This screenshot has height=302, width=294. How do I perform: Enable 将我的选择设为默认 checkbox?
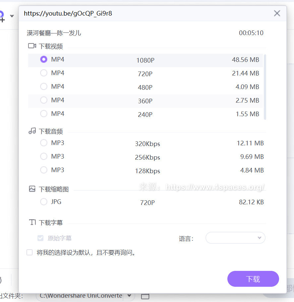point(30,253)
